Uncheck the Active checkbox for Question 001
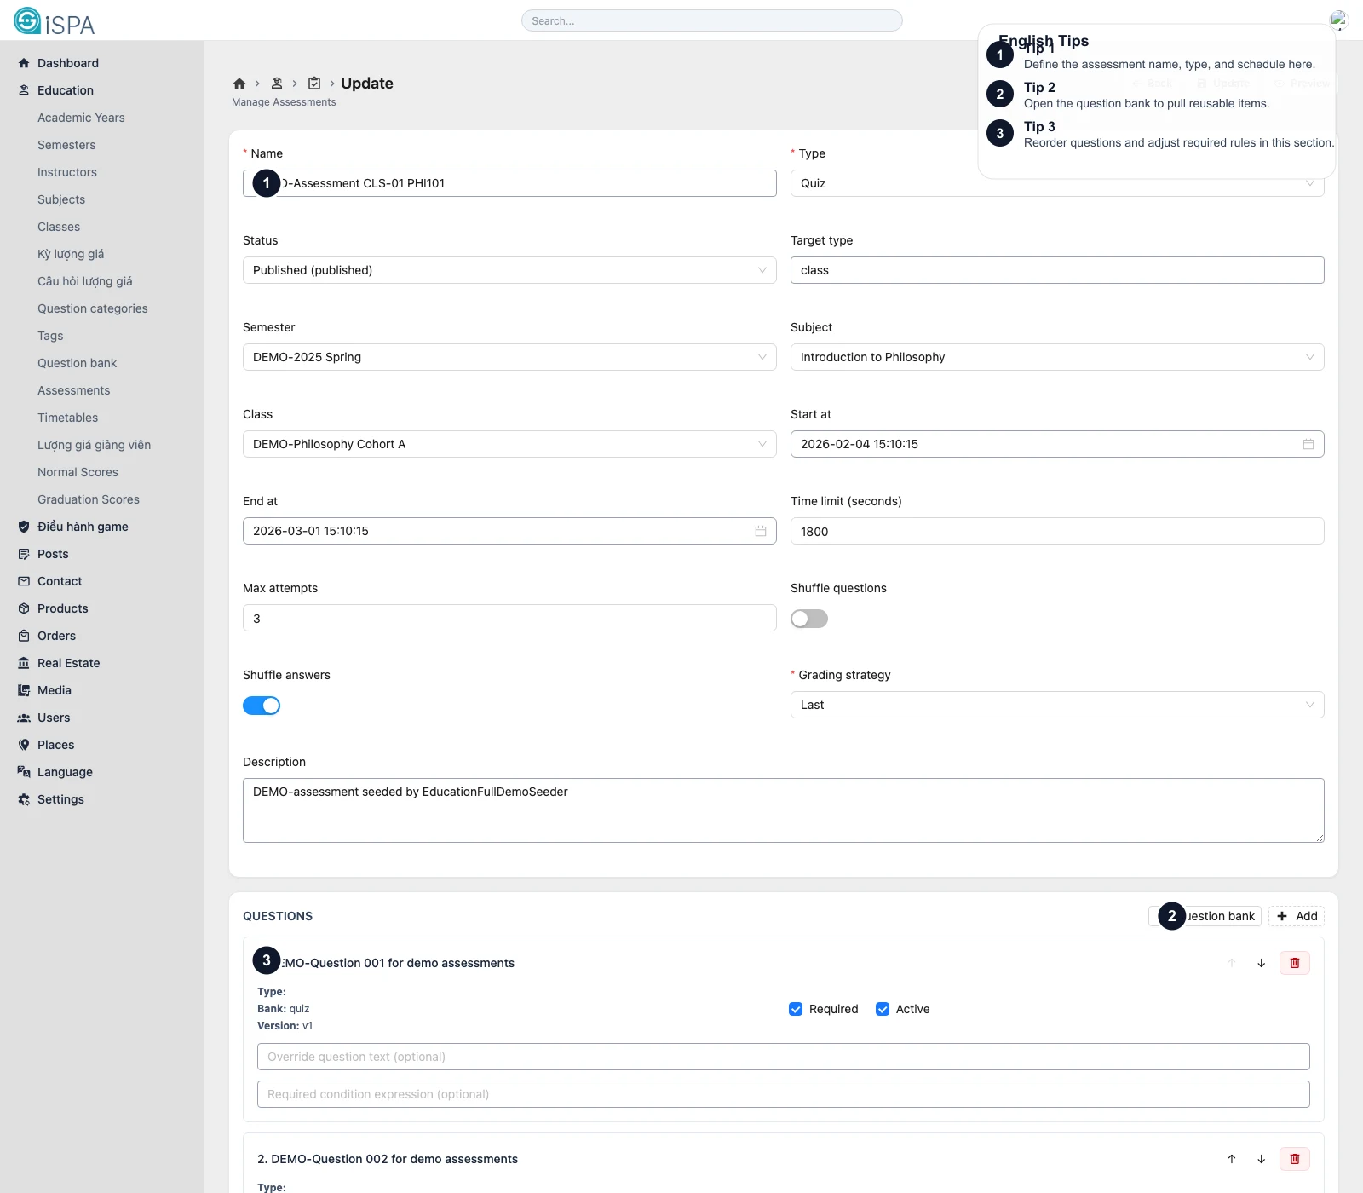This screenshot has height=1193, width=1363. [883, 1009]
